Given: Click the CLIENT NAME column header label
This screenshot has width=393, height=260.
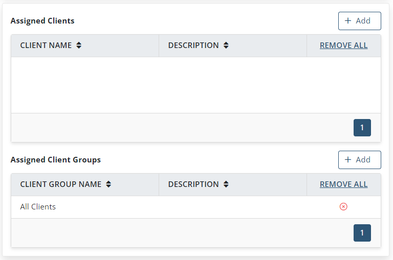Looking at the screenshot, I should [x=46, y=45].
